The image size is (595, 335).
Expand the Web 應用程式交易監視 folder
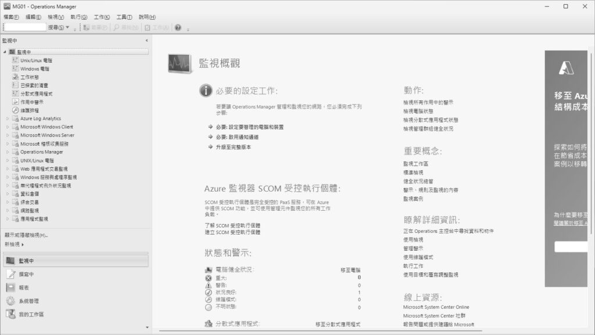[x=7, y=168]
